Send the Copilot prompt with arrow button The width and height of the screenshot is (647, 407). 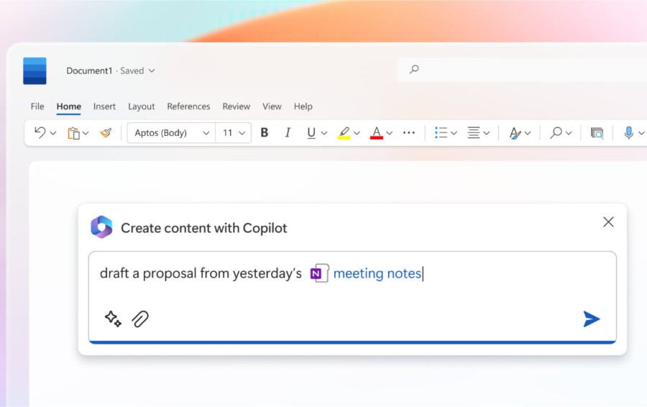click(591, 319)
